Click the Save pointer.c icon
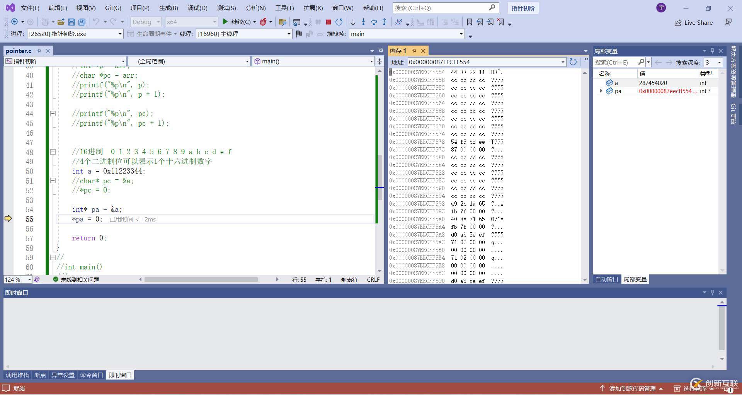This screenshot has width=742, height=395. point(71,22)
